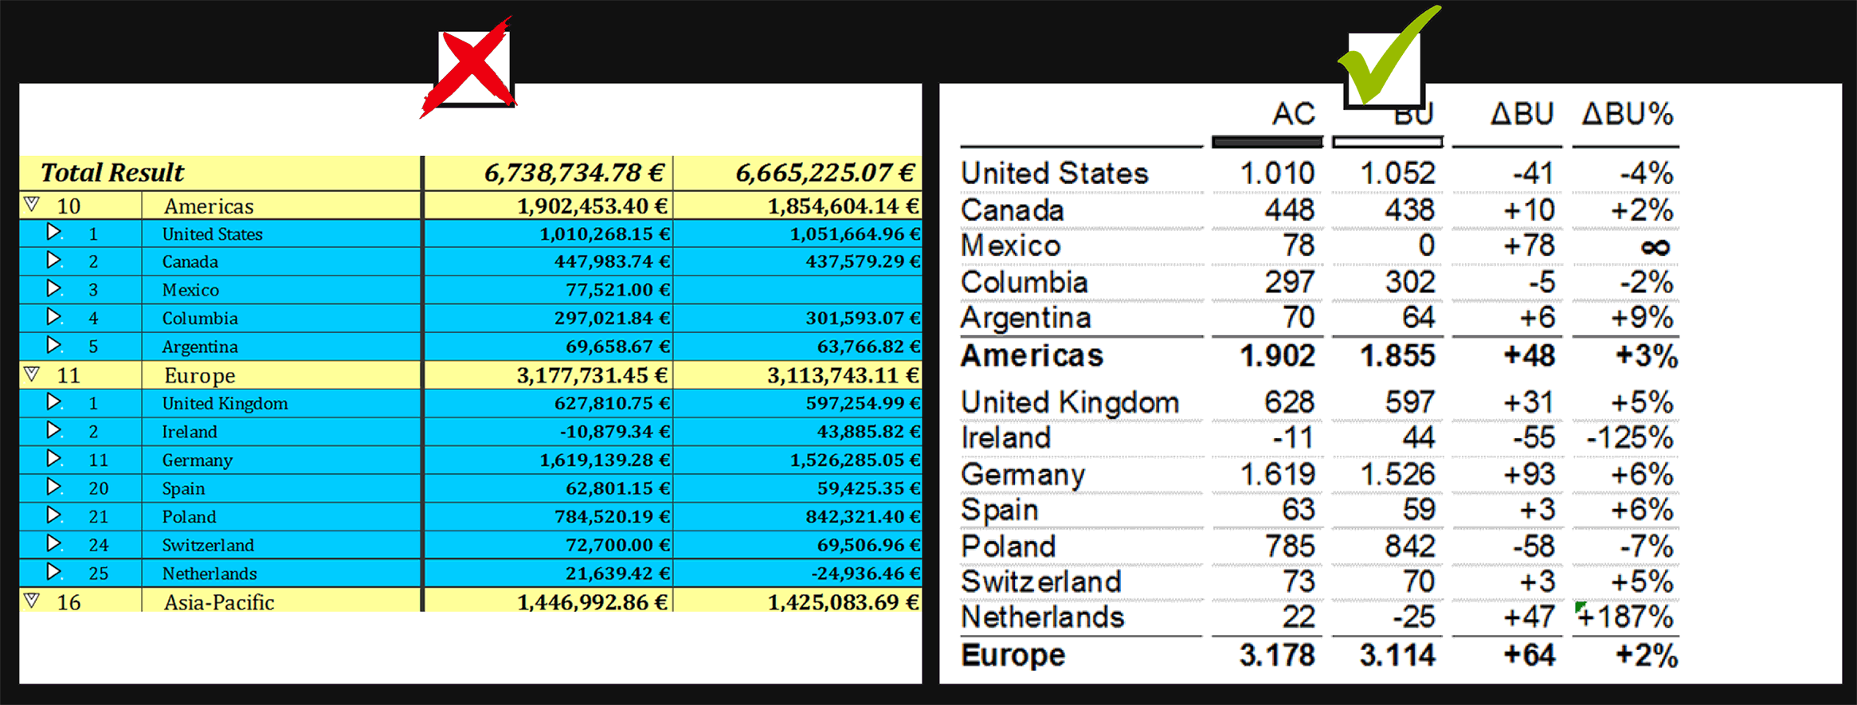1857x705 pixels.
Task: Expand the United States row triangle
Action: (53, 232)
